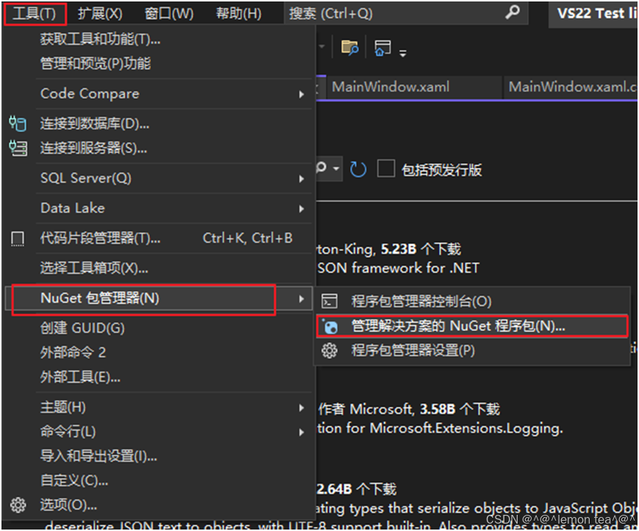Click the gear icon beside 选项(O)
The image size is (639, 531).
18,505
